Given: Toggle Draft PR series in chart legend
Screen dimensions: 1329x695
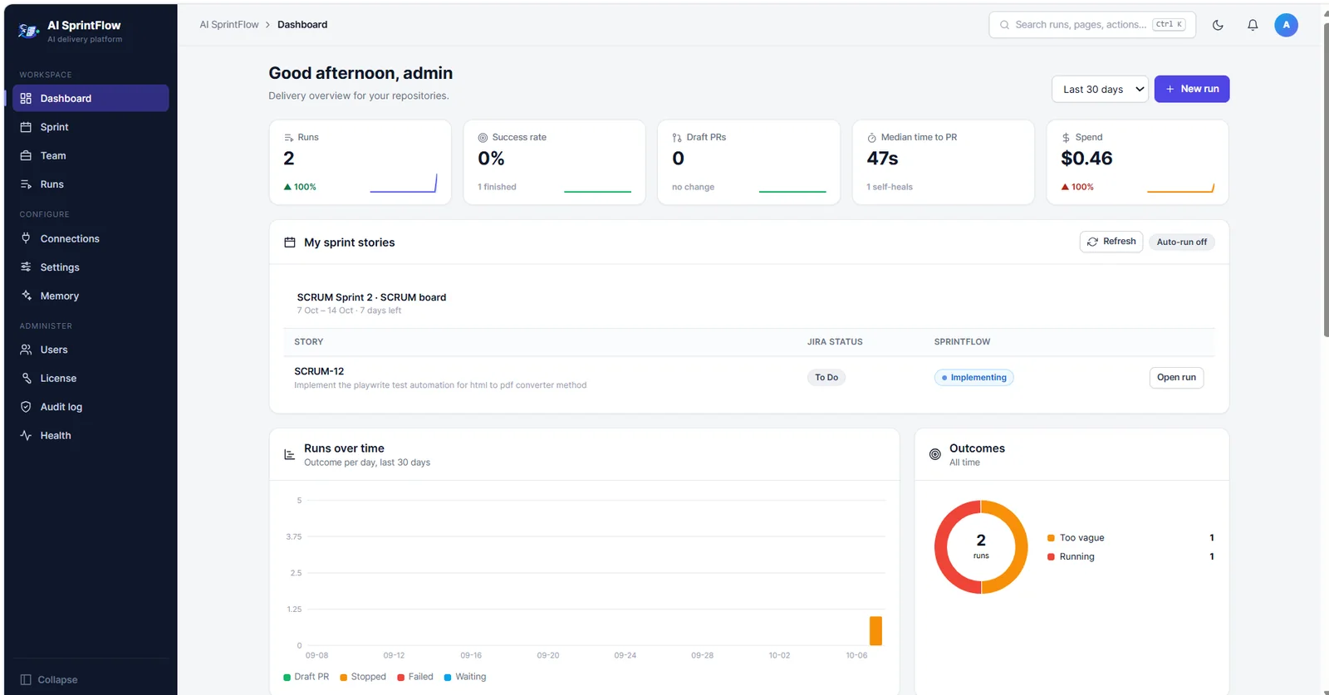Looking at the screenshot, I should click(x=307, y=677).
